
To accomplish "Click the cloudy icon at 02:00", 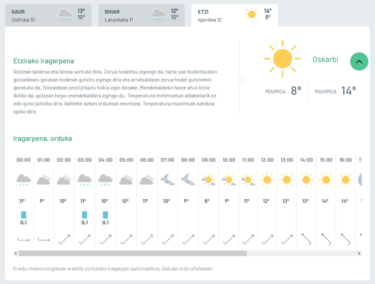I will pos(64,180).
